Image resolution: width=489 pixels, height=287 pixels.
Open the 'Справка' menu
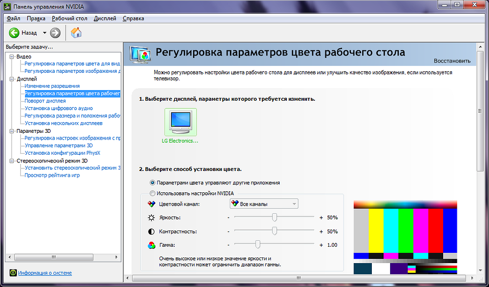pyautogui.click(x=133, y=18)
